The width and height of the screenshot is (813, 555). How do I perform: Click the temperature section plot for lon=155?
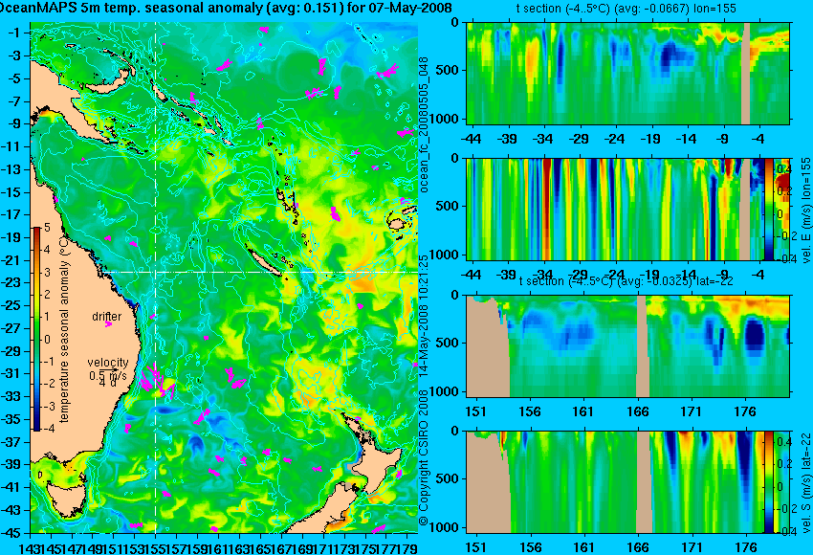627,73
